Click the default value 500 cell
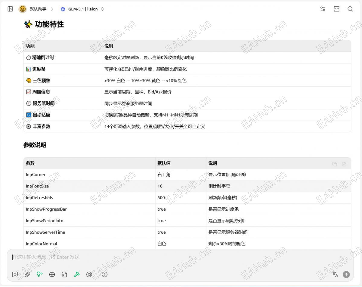 [x=181, y=197]
